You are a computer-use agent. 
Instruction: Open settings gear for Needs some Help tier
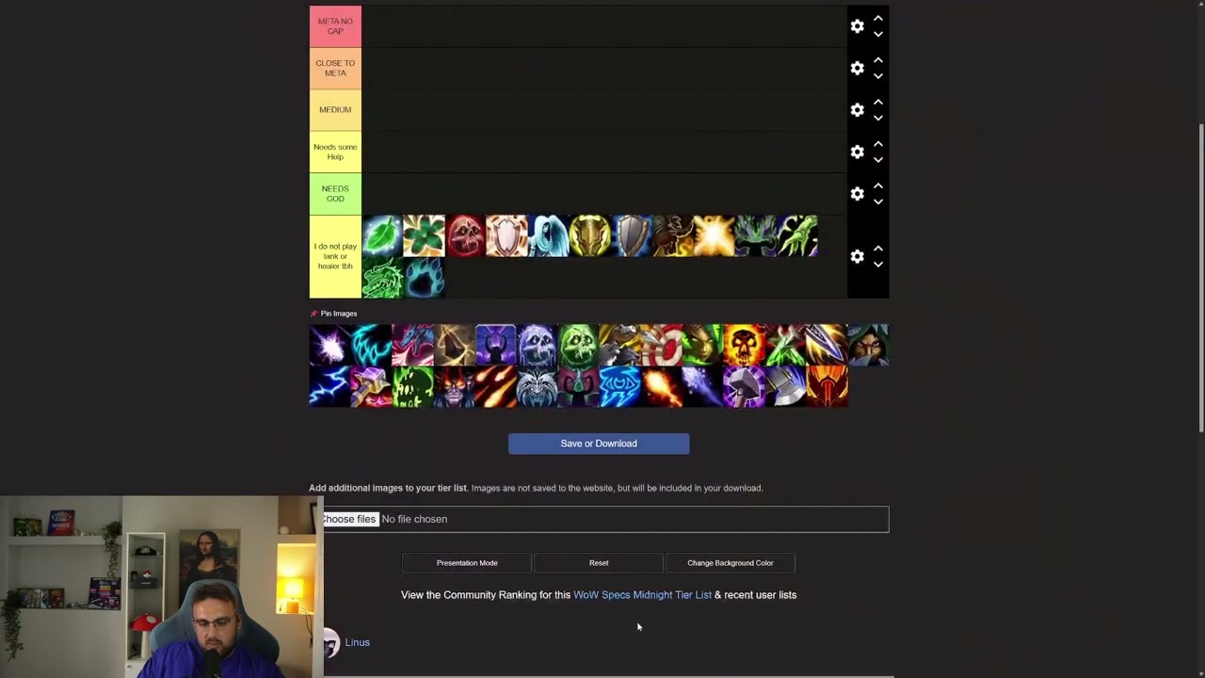857,152
